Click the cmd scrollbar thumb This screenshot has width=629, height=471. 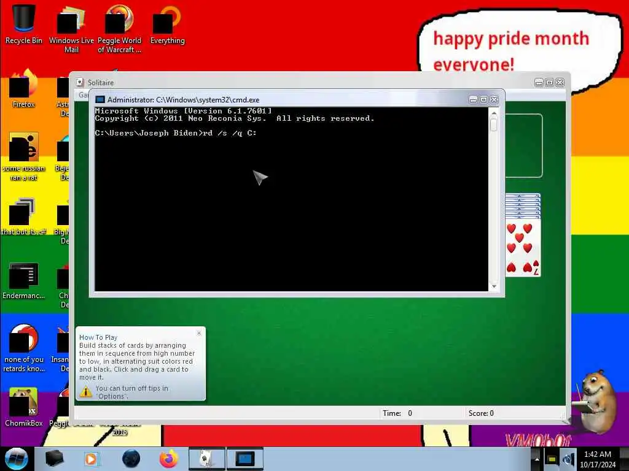point(494,125)
